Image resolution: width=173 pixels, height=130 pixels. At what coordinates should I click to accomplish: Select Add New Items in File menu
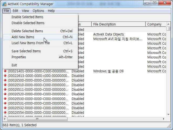point(23,37)
